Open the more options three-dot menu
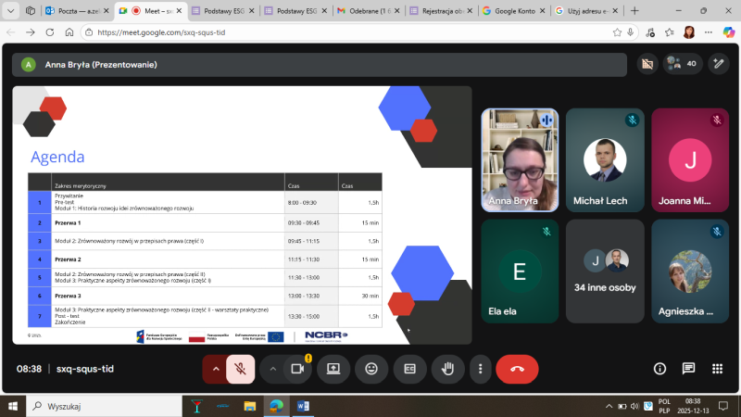This screenshot has width=741, height=417. coord(479,369)
